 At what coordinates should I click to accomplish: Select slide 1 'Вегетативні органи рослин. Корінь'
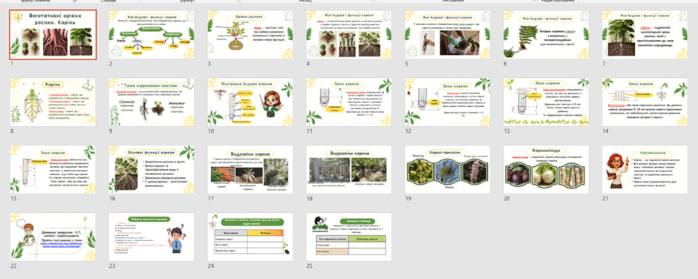coord(53,35)
